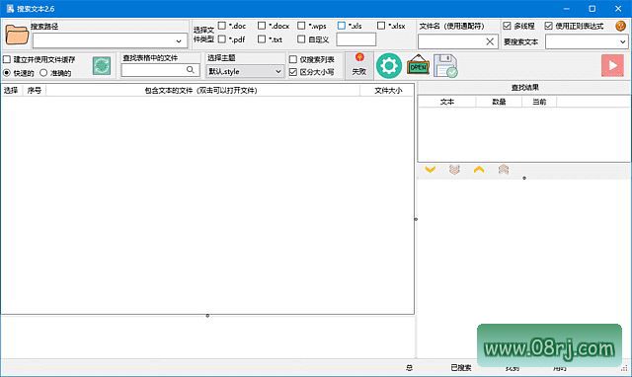Click the floppy disk save icon
The image size is (632, 377).
(445, 66)
